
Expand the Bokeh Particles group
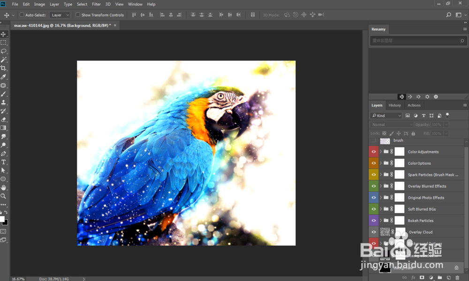point(381,220)
